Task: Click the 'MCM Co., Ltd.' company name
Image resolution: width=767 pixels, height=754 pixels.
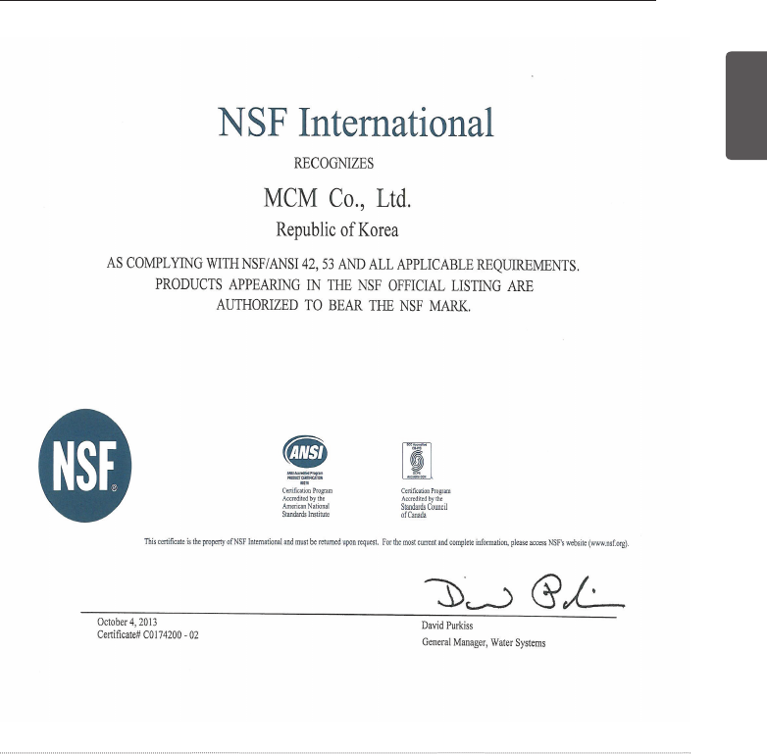Action: tap(337, 198)
